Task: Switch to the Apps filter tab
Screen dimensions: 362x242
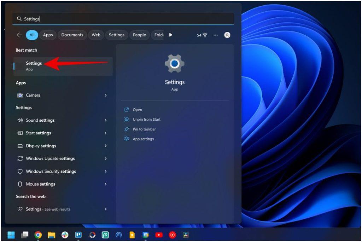Action: pyautogui.click(x=48, y=35)
